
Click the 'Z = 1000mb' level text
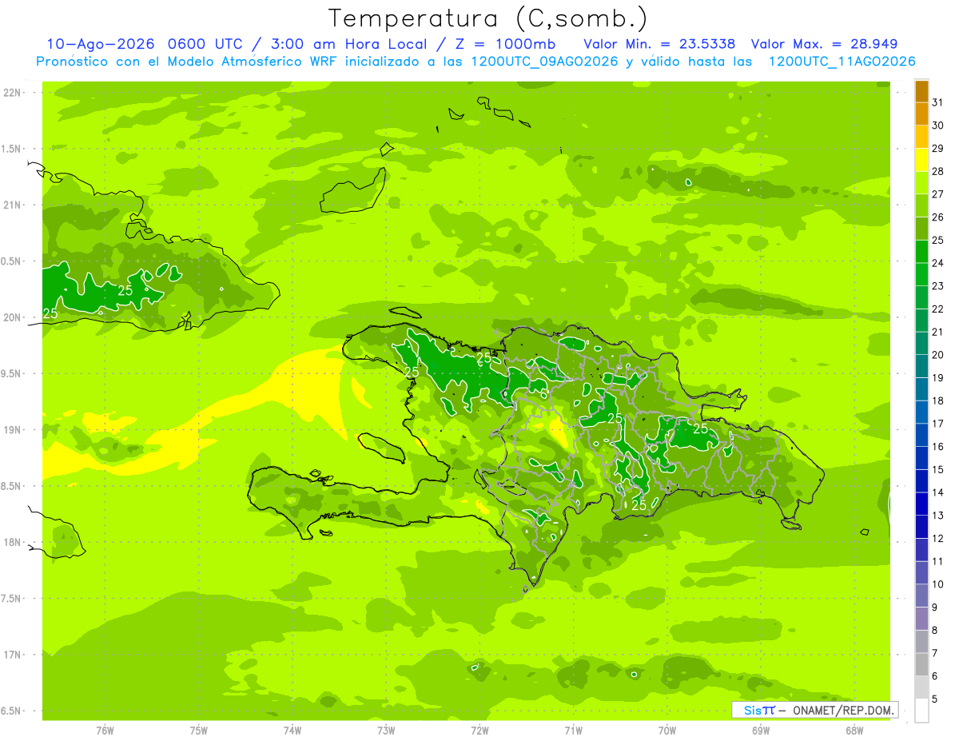[x=507, y=44]
